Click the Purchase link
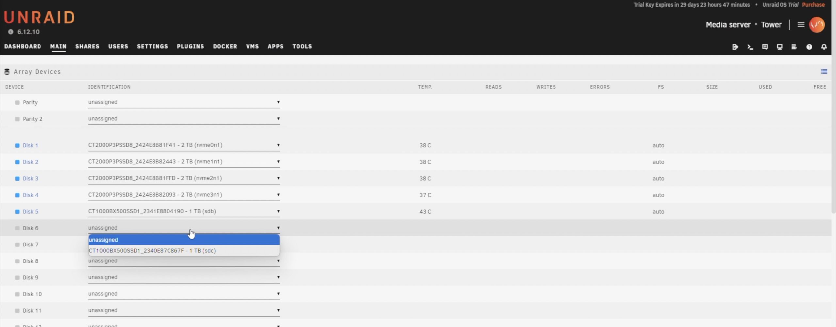The height and width of the screenshot is (327, 836). pos(813,5)
